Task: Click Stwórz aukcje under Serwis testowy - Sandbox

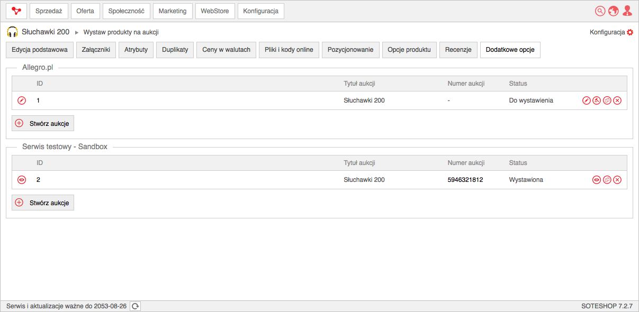Action: tap(43, 203)
